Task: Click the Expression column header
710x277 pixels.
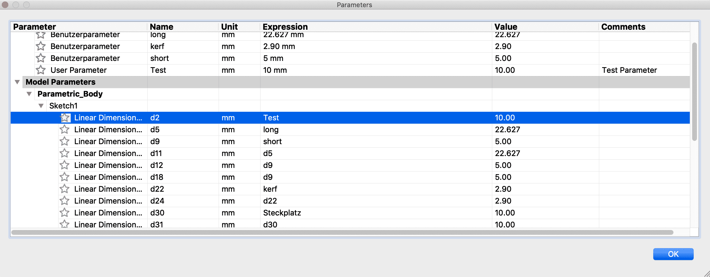Action: click(x=285, y=27)
